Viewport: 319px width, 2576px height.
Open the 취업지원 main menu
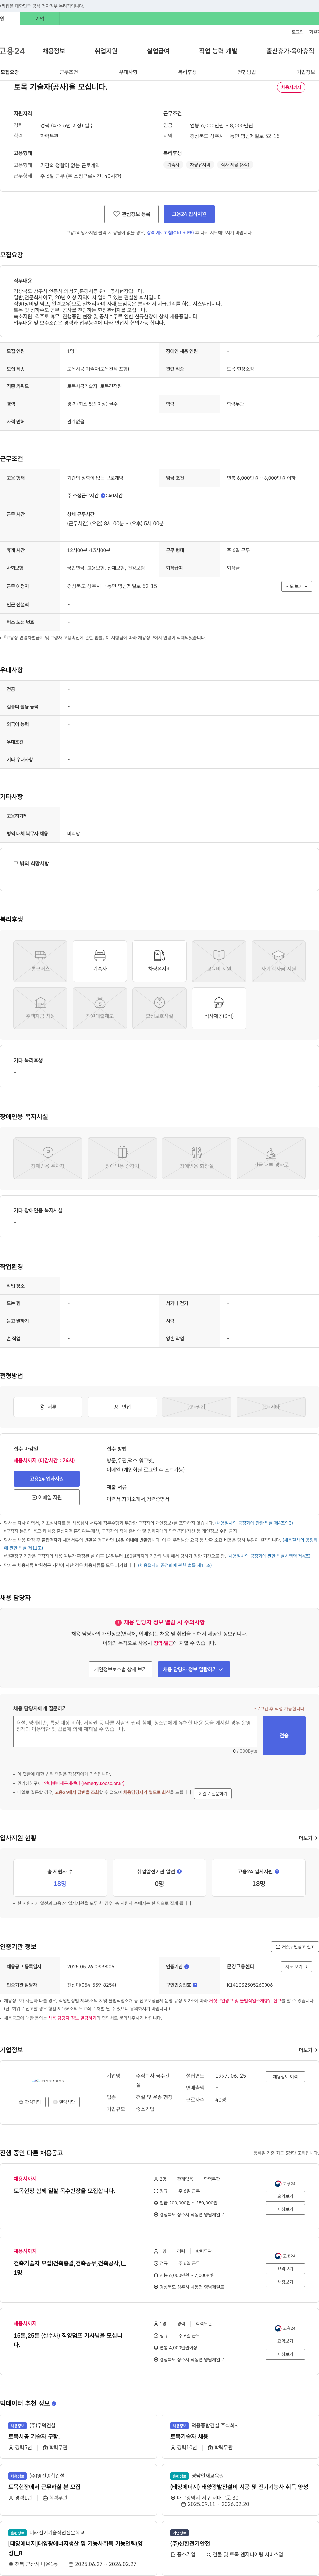pos(106,51)
